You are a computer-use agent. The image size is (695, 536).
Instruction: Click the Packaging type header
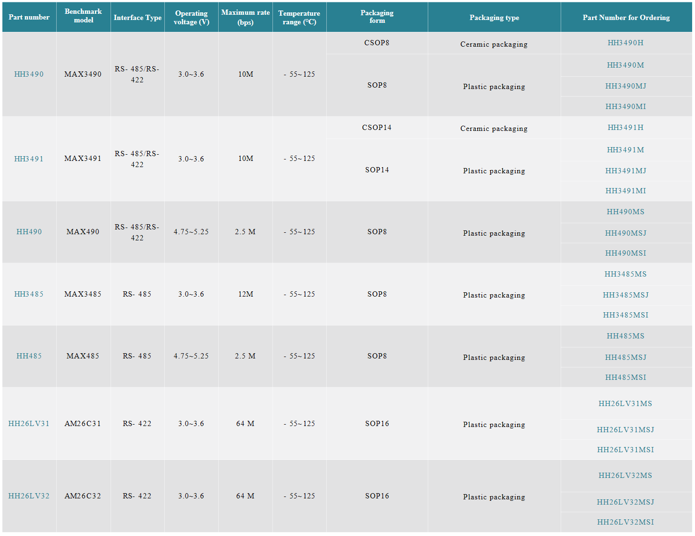(494, 17)
